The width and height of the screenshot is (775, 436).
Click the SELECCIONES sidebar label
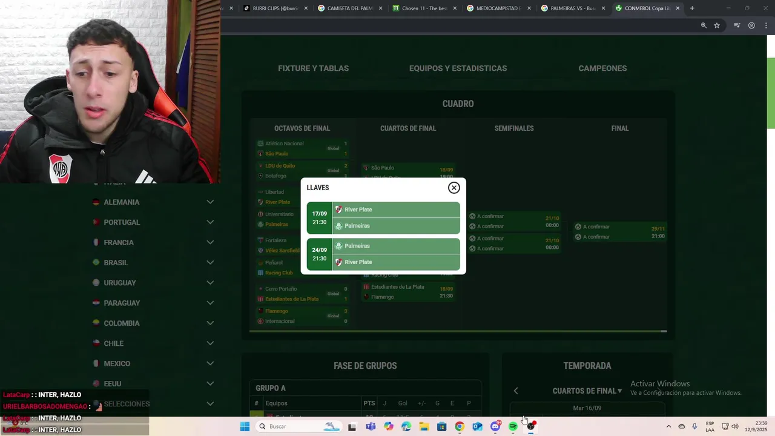coord(127,404)
